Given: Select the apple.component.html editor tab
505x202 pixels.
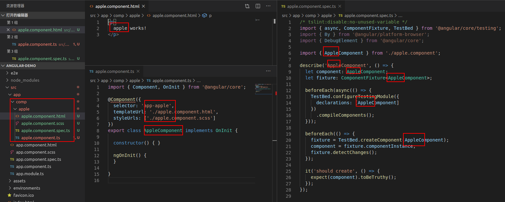Looking at the screenshot, I should point(116,6).
